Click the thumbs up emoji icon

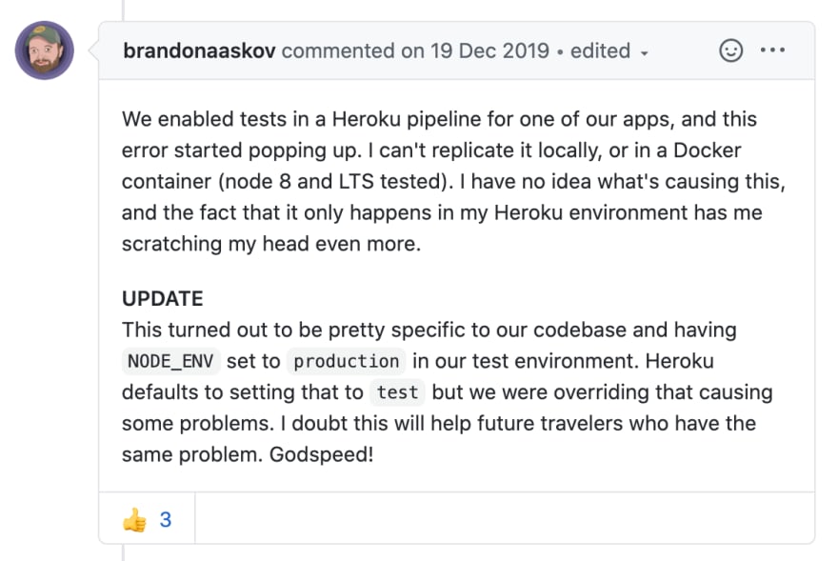pos(134,519)
